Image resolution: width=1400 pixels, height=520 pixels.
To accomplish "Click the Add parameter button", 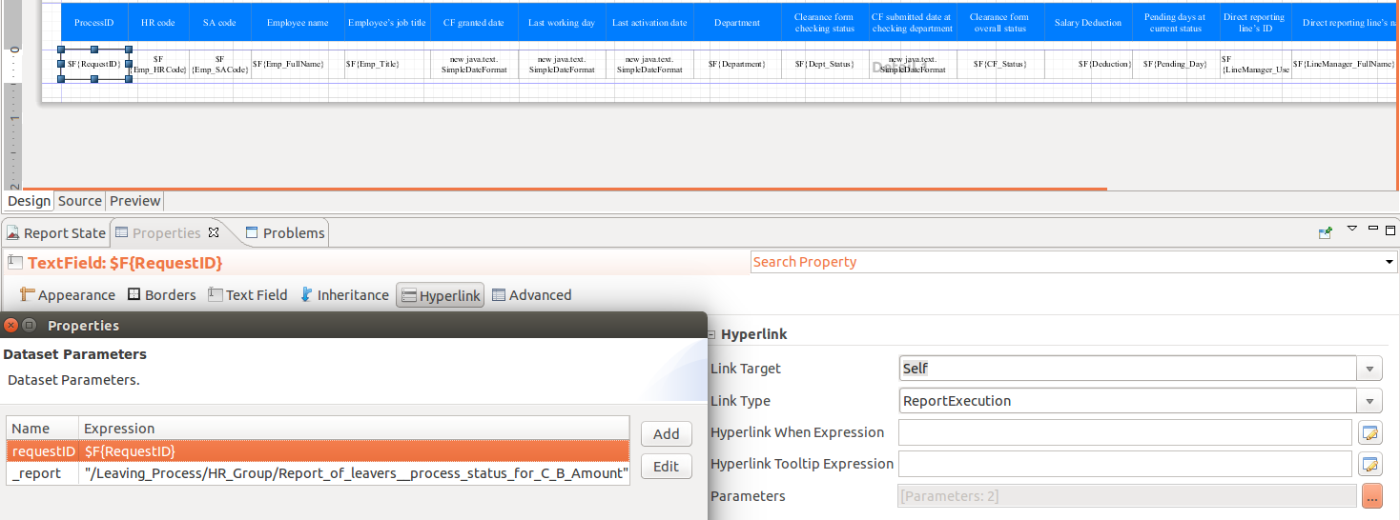I will 667,434.
